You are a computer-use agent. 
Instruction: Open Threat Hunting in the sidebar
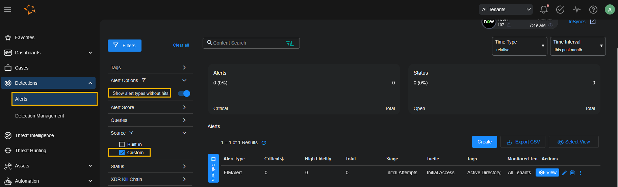pyautogui.click(x=30, y=151)
